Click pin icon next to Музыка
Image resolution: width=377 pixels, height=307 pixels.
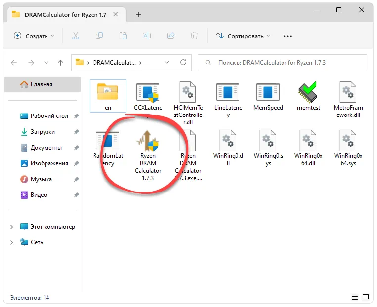pyautogui.click(x=77, y=179)
